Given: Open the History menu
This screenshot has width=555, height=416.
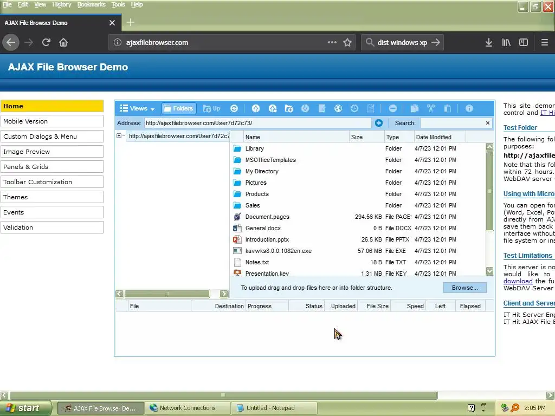Looking at the screenshot, I should pos(62,4).
